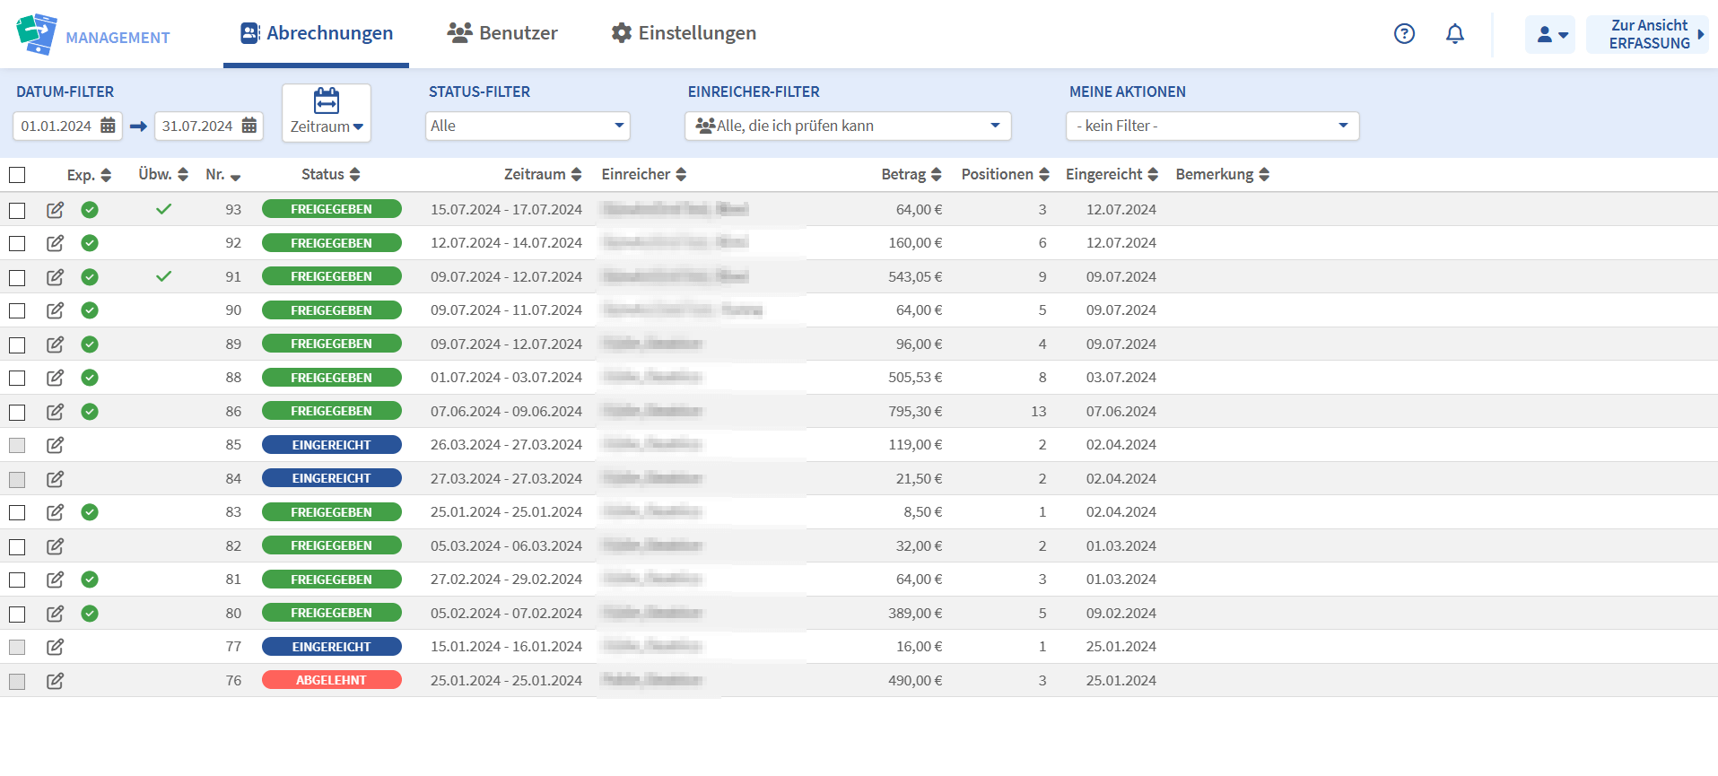
Task: Click edit icon for entry 84
Action: pos(56,479)
